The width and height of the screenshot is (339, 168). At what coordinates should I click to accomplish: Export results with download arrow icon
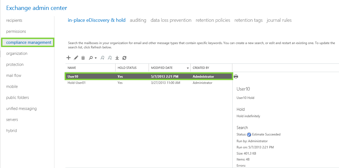[x=117, y=58]
